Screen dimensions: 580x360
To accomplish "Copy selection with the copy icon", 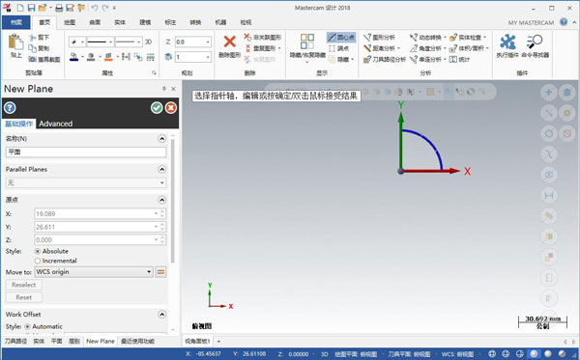I will coord(39,48).
